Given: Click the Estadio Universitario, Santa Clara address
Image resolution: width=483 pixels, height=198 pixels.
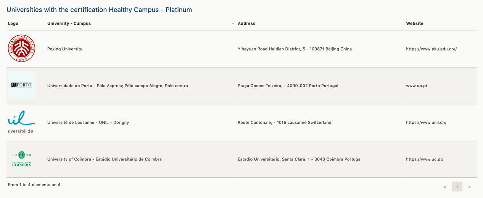Looking at the screenshot, I should 299,159.
